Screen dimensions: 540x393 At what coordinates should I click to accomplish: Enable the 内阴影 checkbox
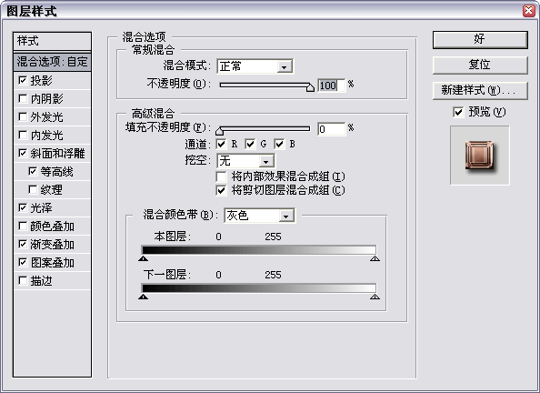coord(23,98)
